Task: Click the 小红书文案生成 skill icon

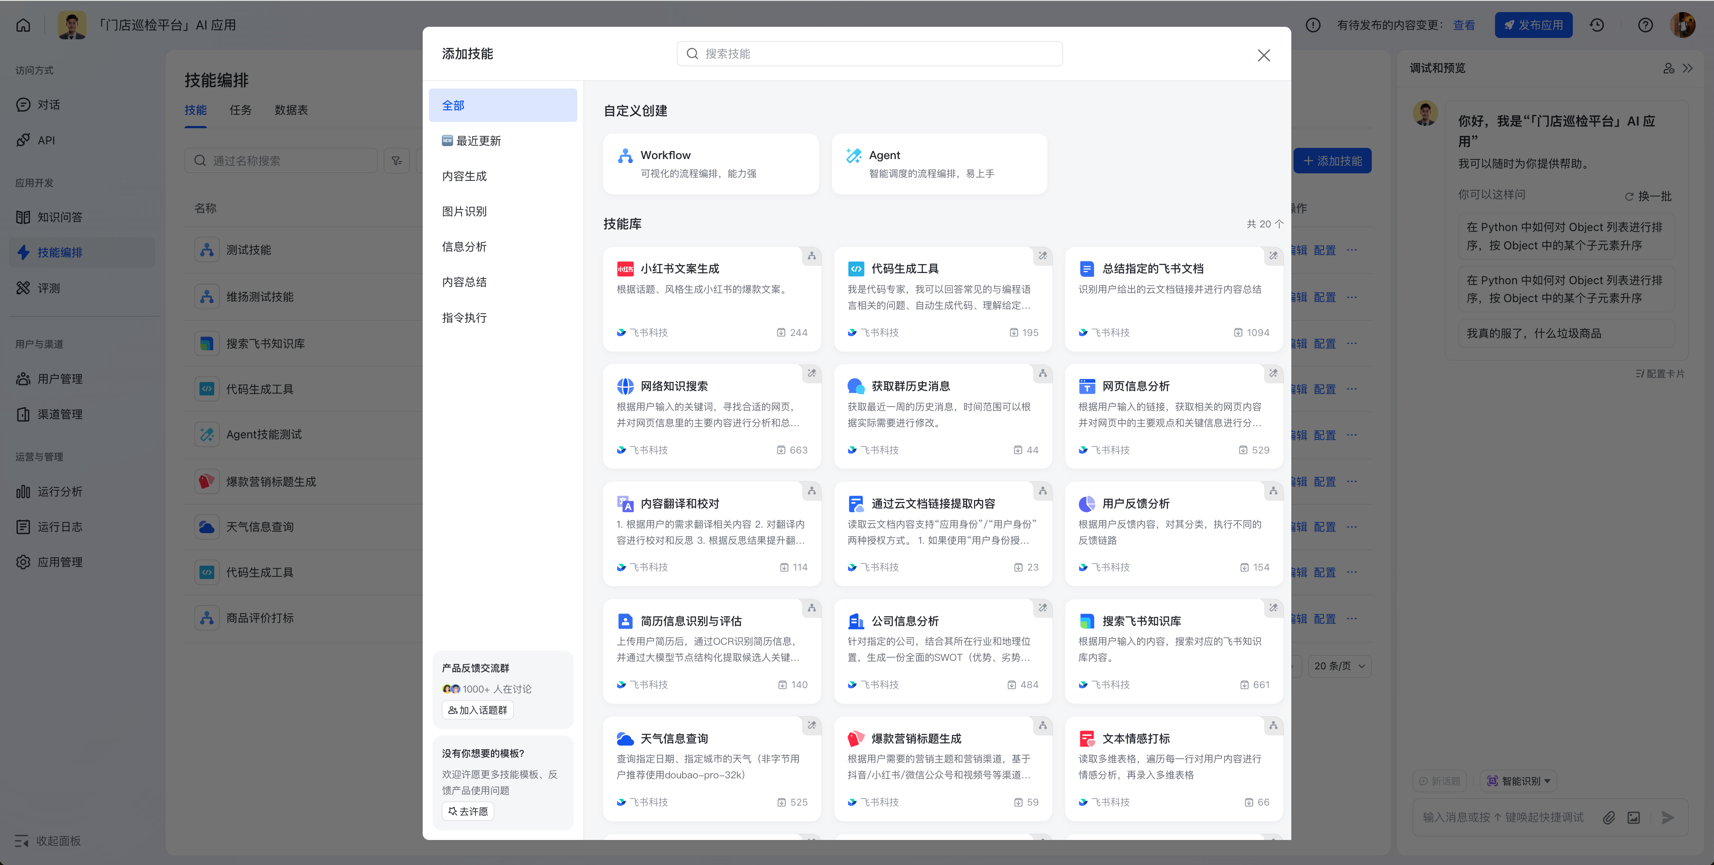Action: (625, 269)
